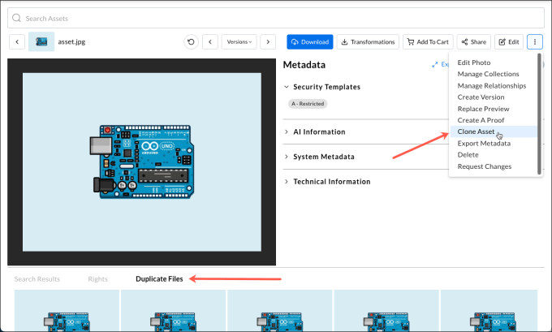The width and height of the screenshot is (552, 332).
Task: Open Transformations
Action: [x=368, y=42]
